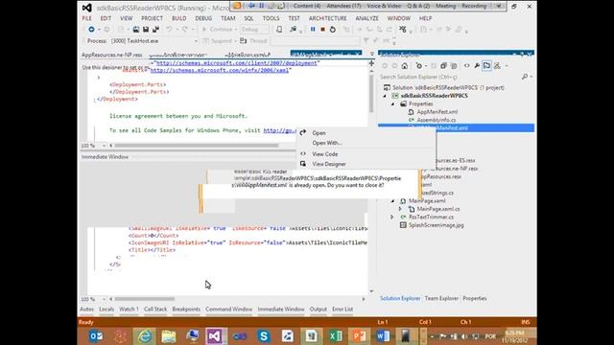Switch to Visual Studio taskbar icon
This screenshot has height=345, width=614.
pos(216,336)
